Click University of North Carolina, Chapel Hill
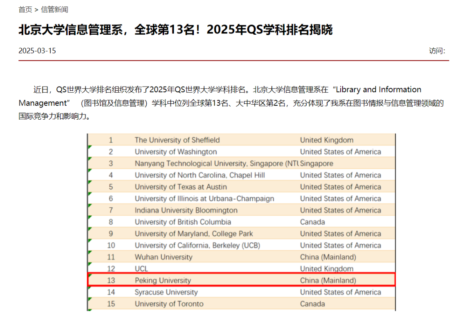Image resolution: width=460 pixels, height=317 pixels. [x=200, y=175]
